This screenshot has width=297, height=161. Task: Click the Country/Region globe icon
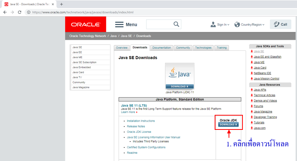[x=237, y=24]
